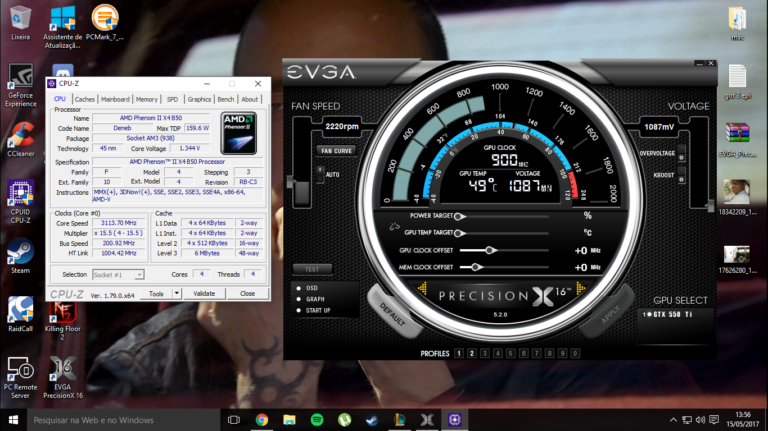
Task: Toggle the AUTO fan speed switch
Action: pyautogui.click(x=320, y=175)
